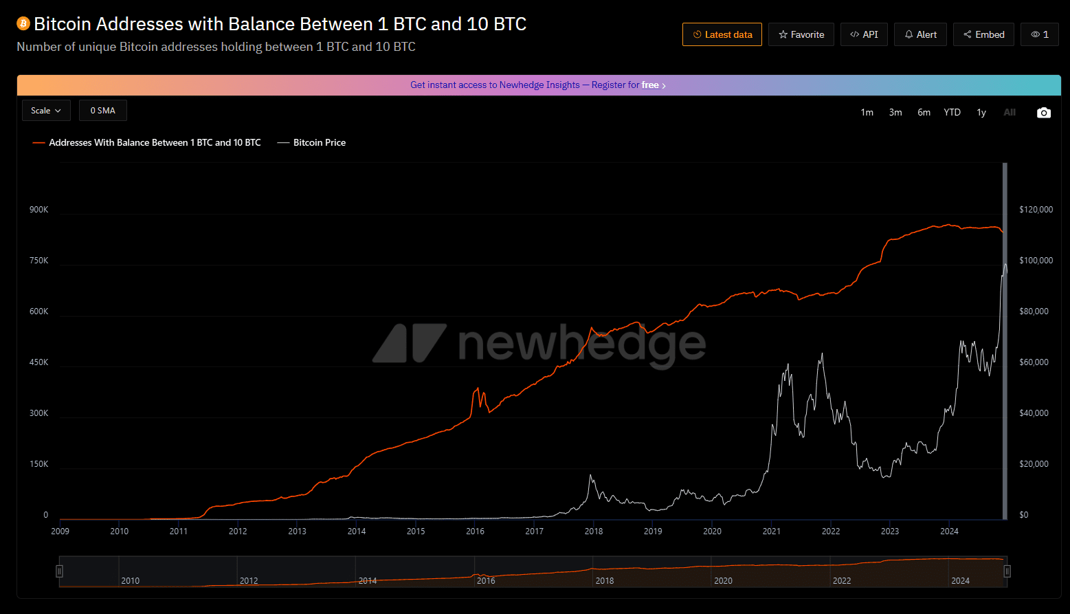Click the 450K y-axis label
The height and width of the screenshot is (614, 1070).
pyautogui.click(x=39, y=362)
